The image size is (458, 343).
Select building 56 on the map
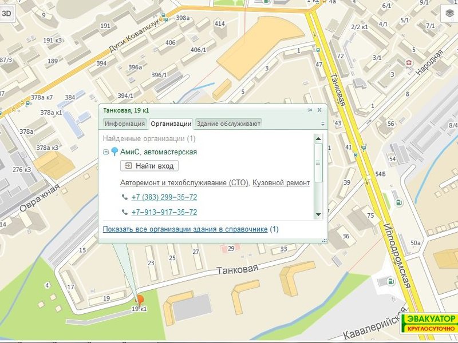391,123
